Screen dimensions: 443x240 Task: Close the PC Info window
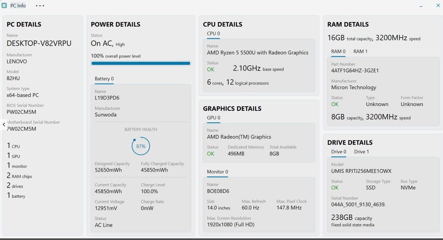[437, 6]
